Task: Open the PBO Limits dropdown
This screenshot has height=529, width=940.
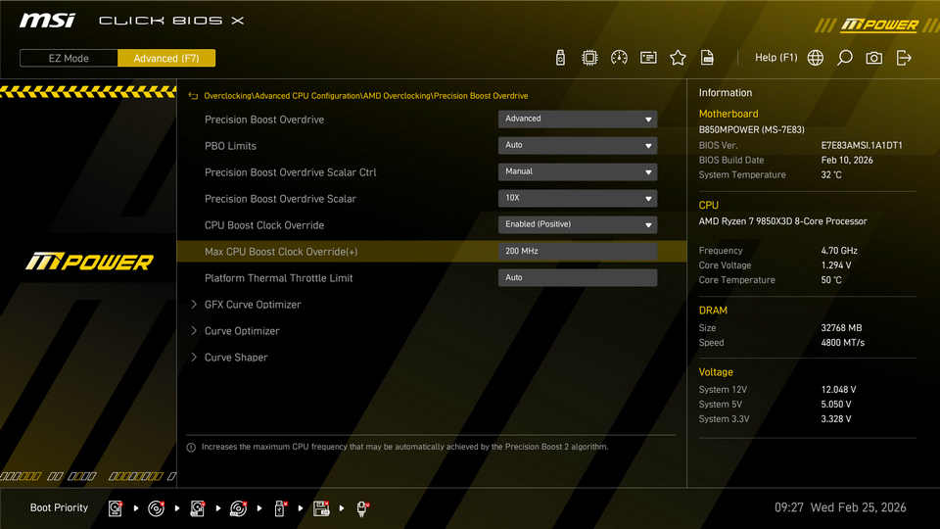Action: click(578, 145)
